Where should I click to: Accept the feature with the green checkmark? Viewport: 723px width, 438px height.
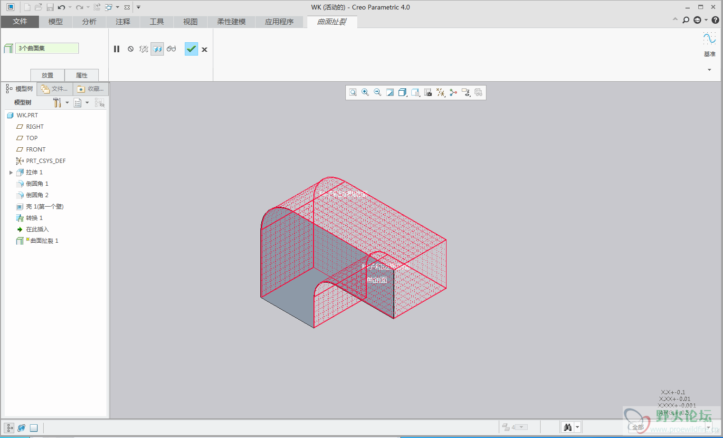(191, 49)
